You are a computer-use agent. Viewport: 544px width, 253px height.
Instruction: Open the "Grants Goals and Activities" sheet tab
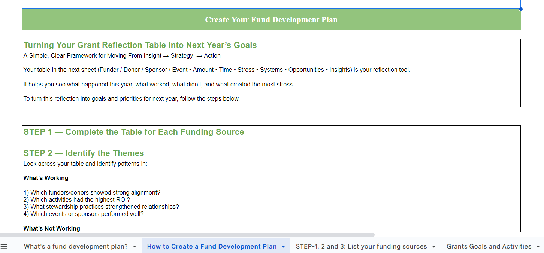tap(489, 246)
